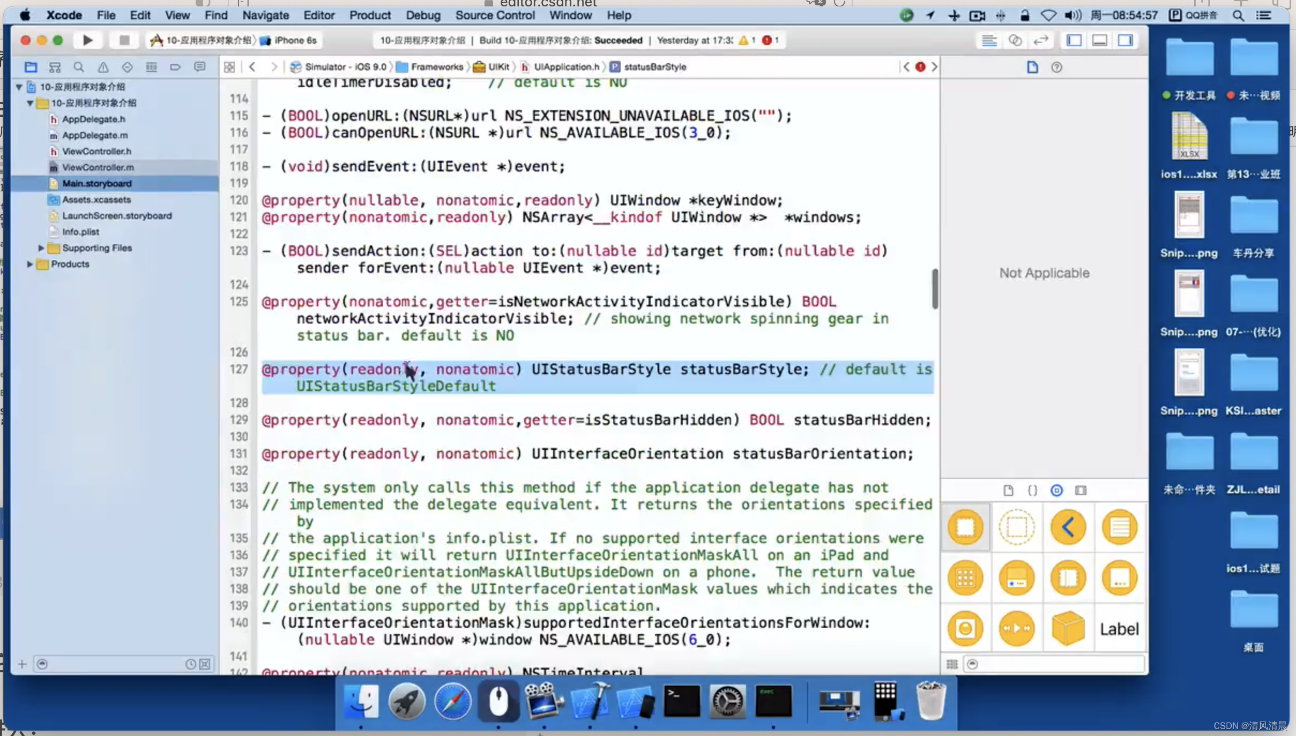
Task: Click the back navigation arrow in breadcrumb
Action: (x=253, y=67)
